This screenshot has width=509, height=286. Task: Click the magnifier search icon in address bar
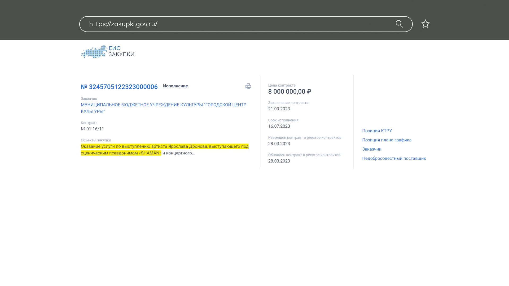click(x=399, y=24)
